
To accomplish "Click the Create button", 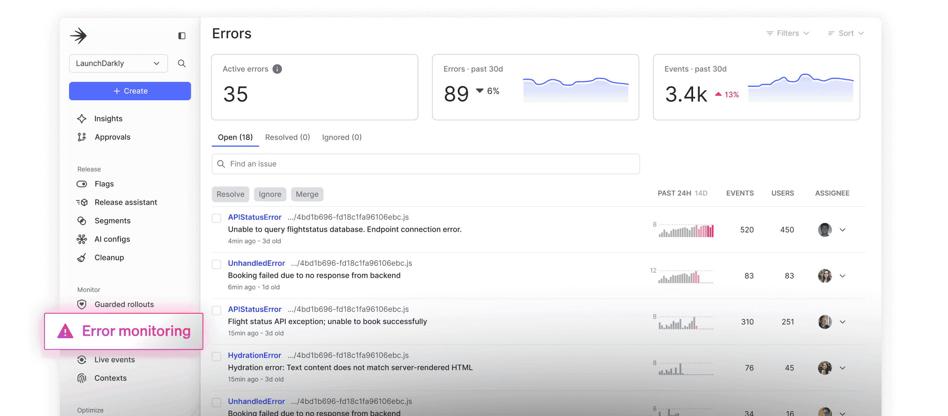I will point(130,91).
